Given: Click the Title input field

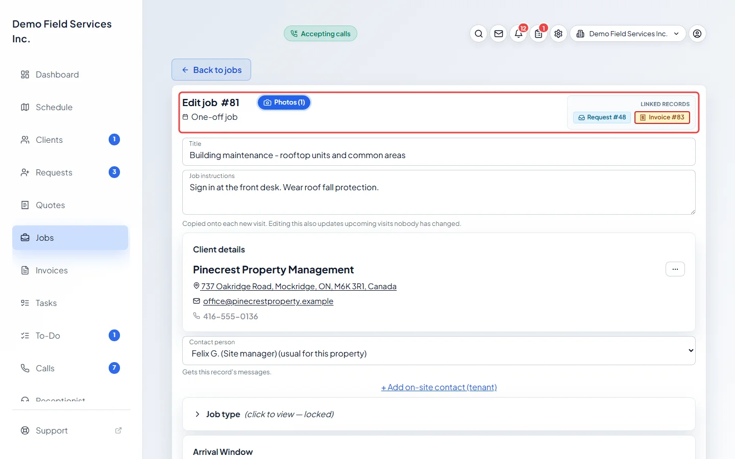Looking at the screenshot, I should pyautogui.click(x=439, y=152).
